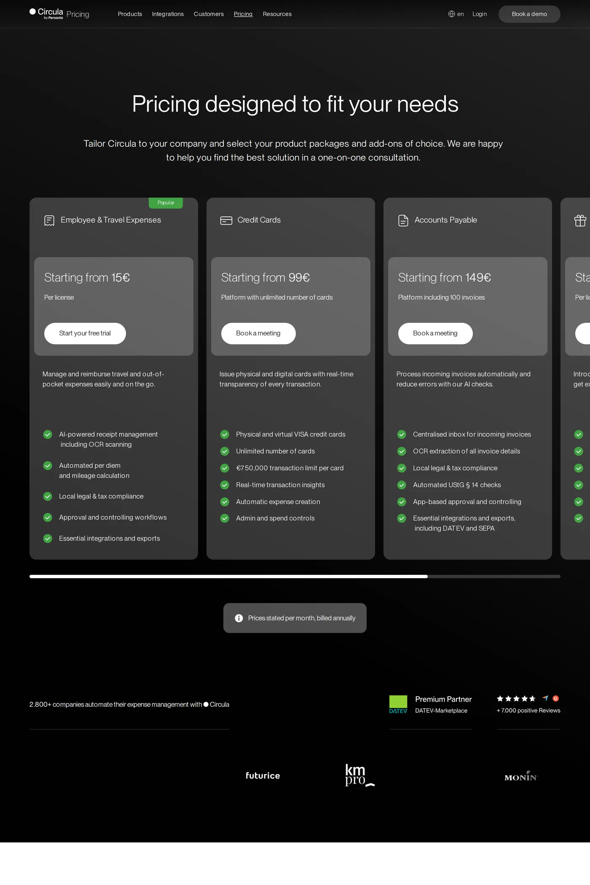Screen dimensions: 590x885
Task: Click the Popular badge
Action: 166,203
